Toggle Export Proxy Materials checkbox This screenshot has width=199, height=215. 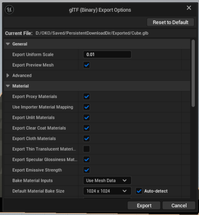click(x=87, y=97)
